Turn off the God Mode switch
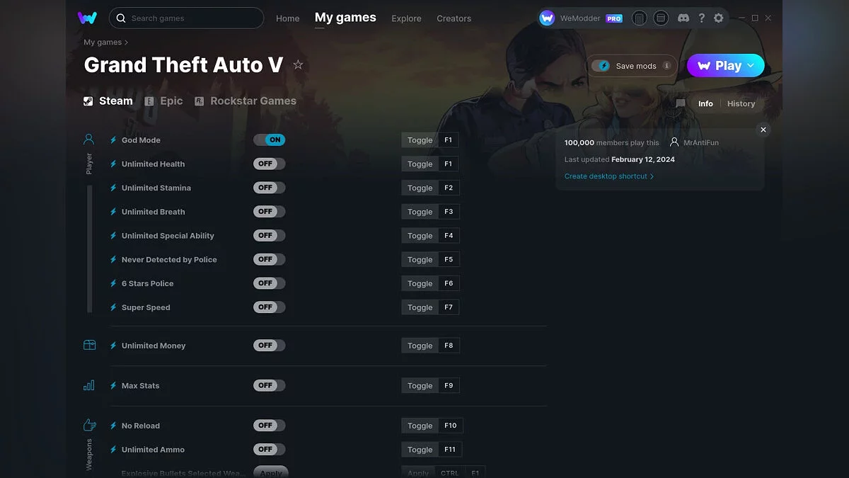Viewport: 849px width, 478px height. 270,140
